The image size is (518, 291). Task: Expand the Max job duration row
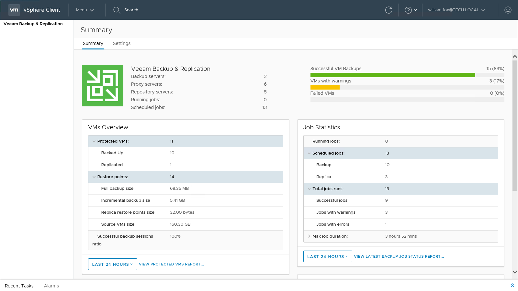click(x=309, y=236)
